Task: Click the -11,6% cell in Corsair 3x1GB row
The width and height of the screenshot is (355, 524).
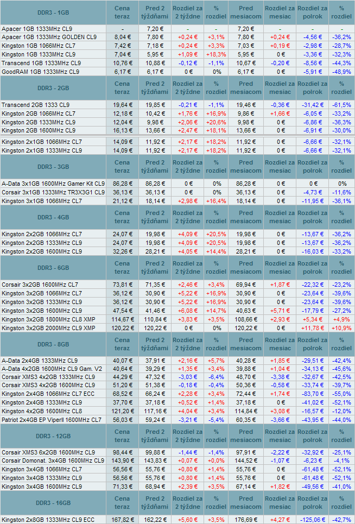Action: pyautogui.click(x=341, y=192)
